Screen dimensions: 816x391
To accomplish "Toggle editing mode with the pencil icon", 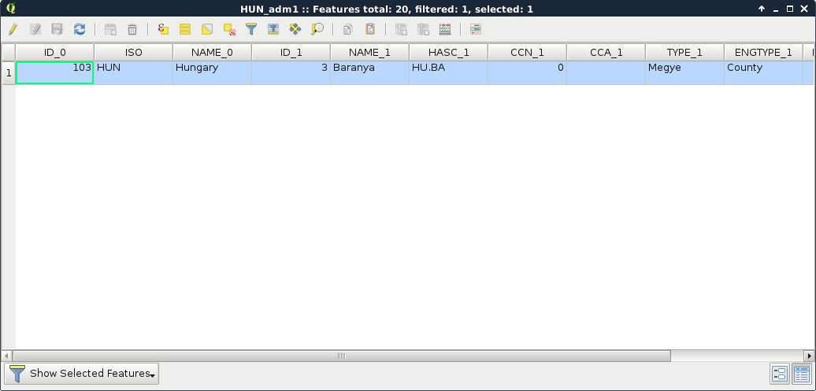I will point(13,29).
